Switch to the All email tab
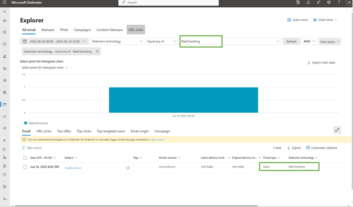This screenshot has height=207, width=353. coord(29,30)
